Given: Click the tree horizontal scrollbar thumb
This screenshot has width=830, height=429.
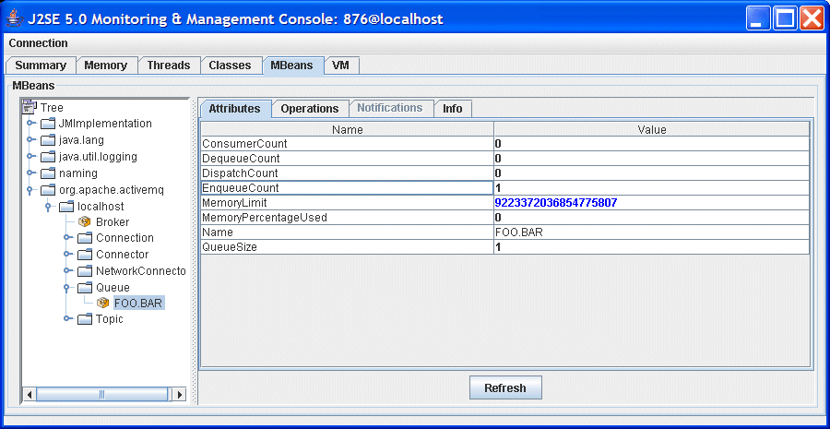Looking at the screenshot, I should pyautogui.click(x=101, y=395).
